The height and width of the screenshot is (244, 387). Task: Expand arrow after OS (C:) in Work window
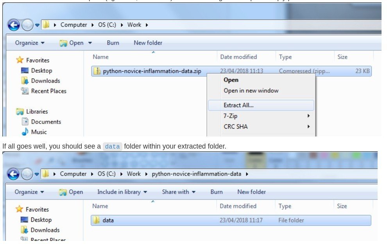[x=122, y=25]
